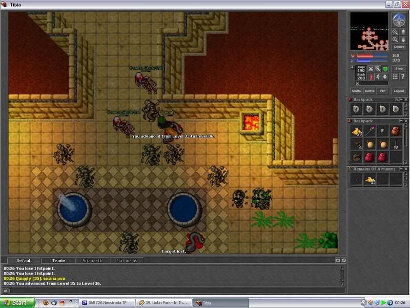This screenshot has width=410, height=308.
Task: Select the first tan bag in the backpack
Action: (x=370, y=144)
